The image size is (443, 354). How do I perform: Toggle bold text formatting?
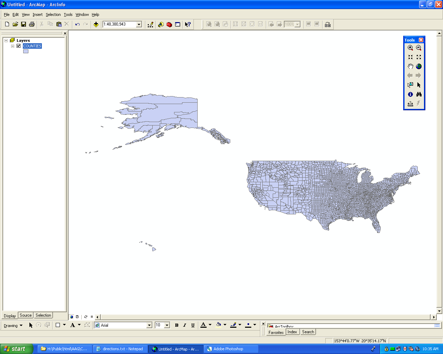coord(177,325)
